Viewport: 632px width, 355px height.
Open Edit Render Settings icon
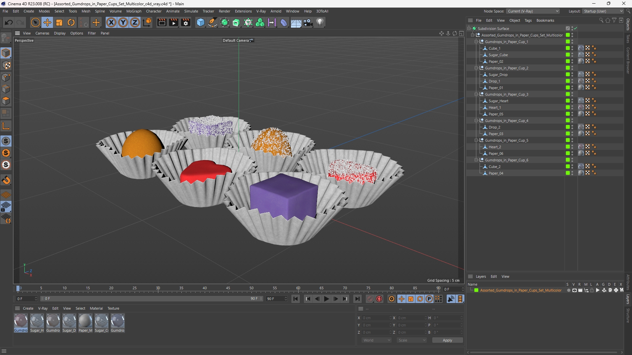click(186, 22)
